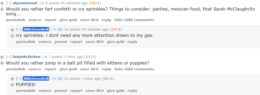Collapse the PUPPIES! reply with [–]
260x95 pixels.
[x=19, y=78]
